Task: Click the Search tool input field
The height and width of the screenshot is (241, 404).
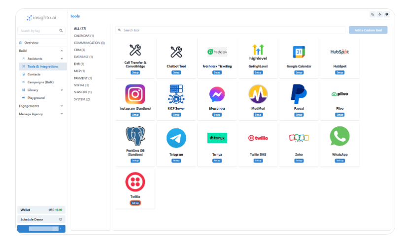Action: coord(231,30)
